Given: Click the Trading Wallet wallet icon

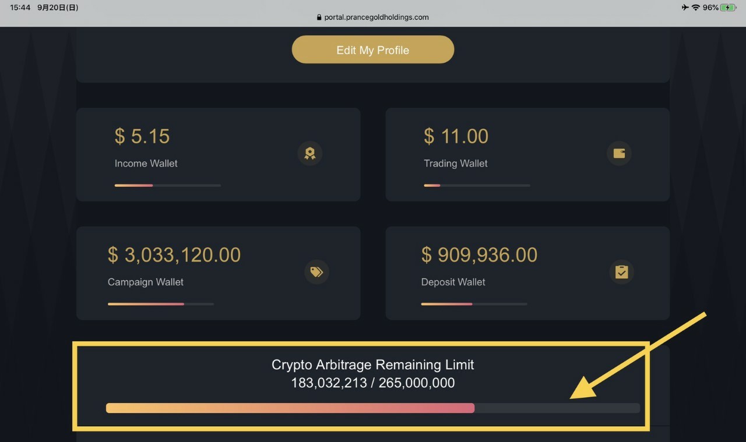Looking at the screenshot, I should click(619, 153).
